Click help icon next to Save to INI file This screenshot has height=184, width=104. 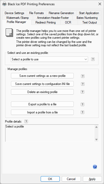pyautogui.click(x=83, y=84)
